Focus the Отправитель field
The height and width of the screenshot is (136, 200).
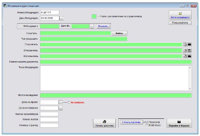pos(111,51)
